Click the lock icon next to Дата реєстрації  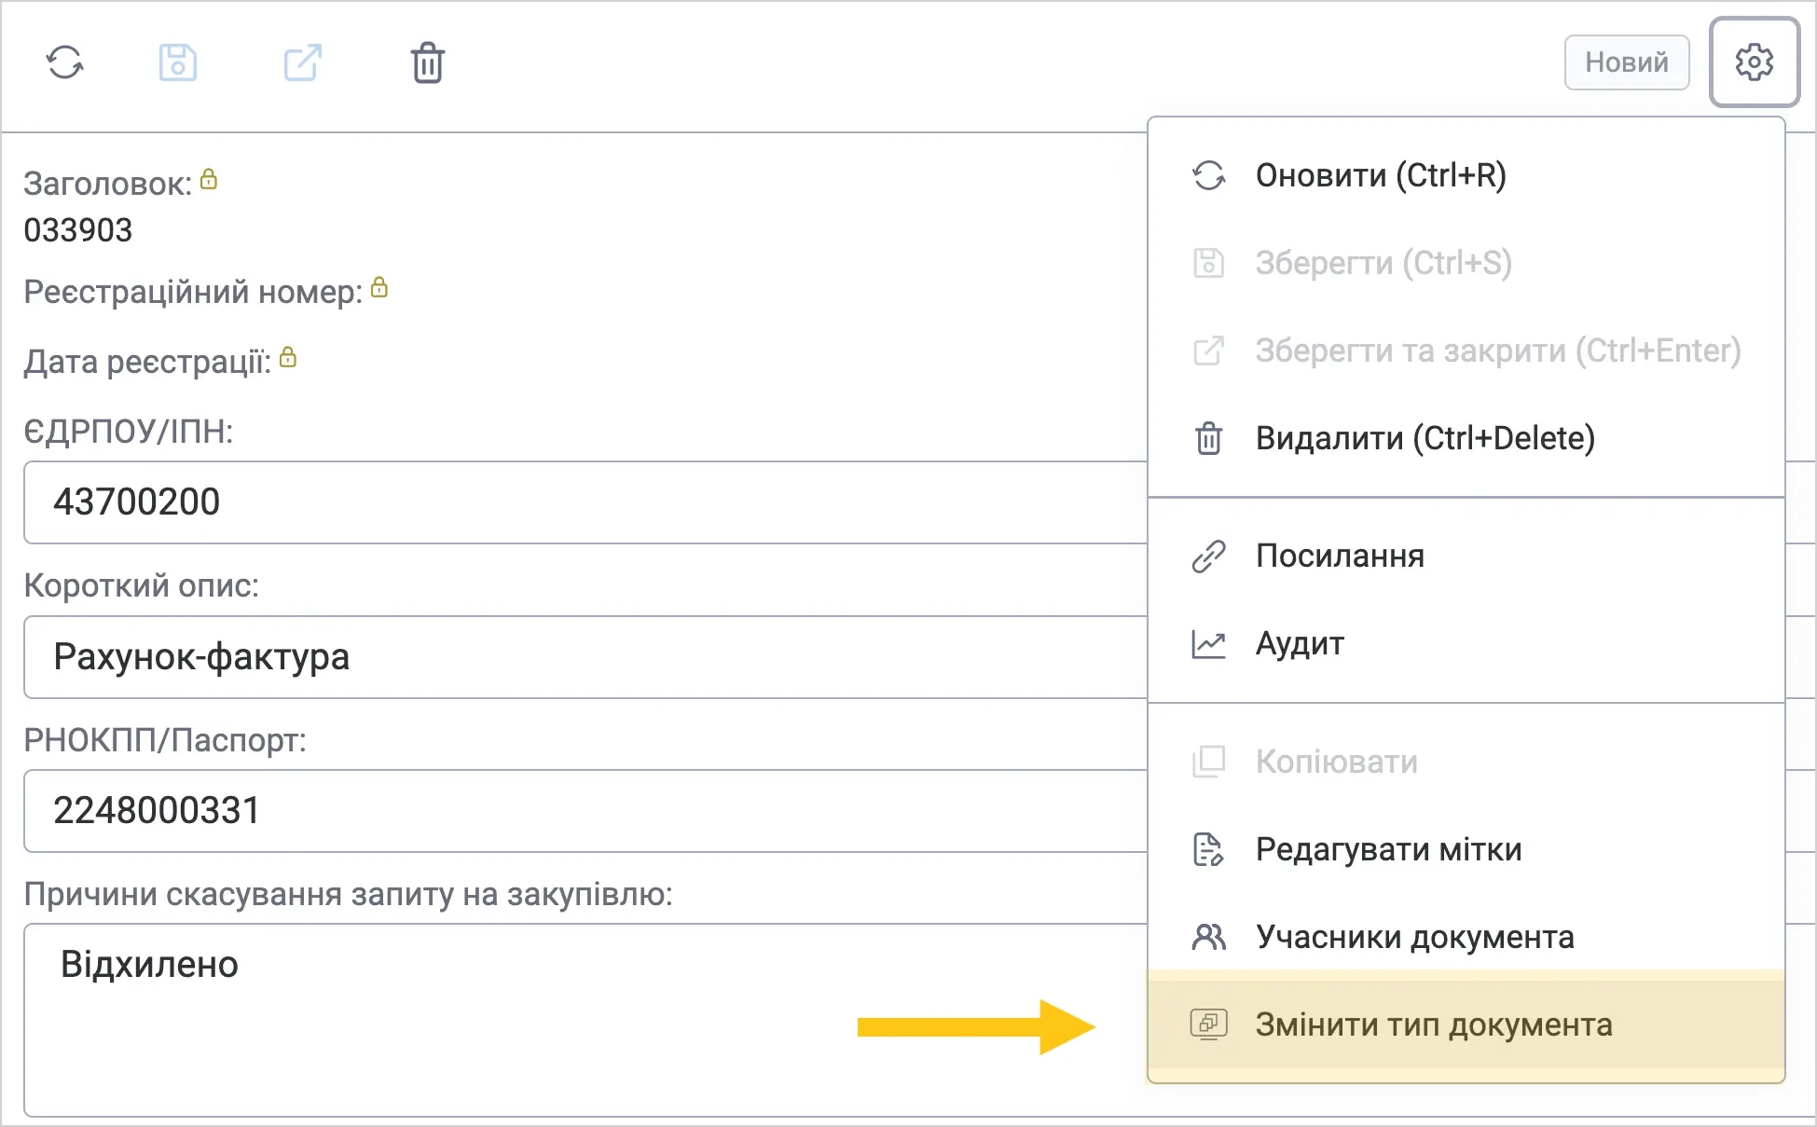point(288,357)
